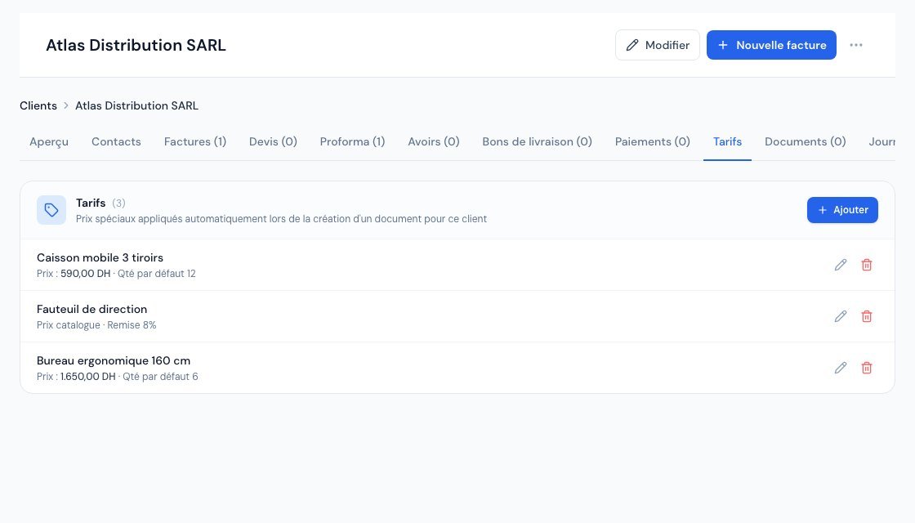Viewport: 915px width, 523px height.
Task: Delete the Fauteuil de direction tariff
Action: point(867,316)
